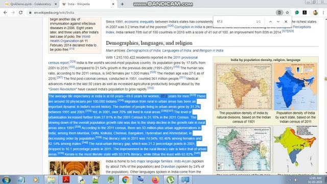Open the economic inequality link
The width and height of the screenshot is (327, 184).
coord(139,21)
